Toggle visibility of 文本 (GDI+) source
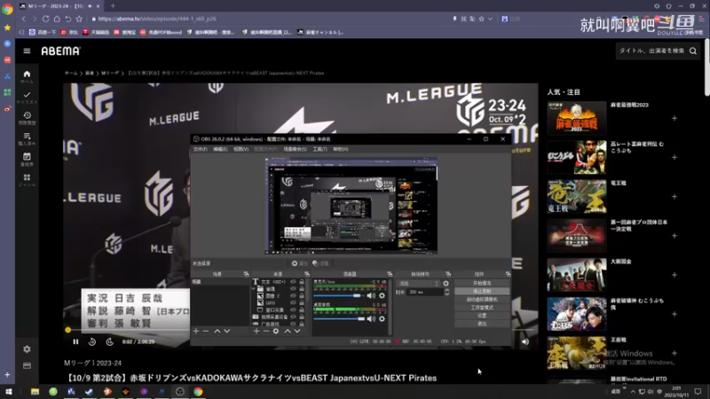The width and height of the screenshot is (710, 399). (x=294, y=282)
